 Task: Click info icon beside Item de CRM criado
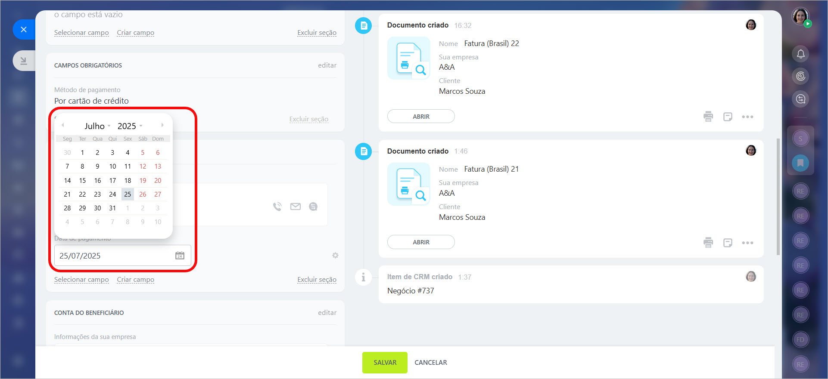pyautogui.click(x=363, y=277)
